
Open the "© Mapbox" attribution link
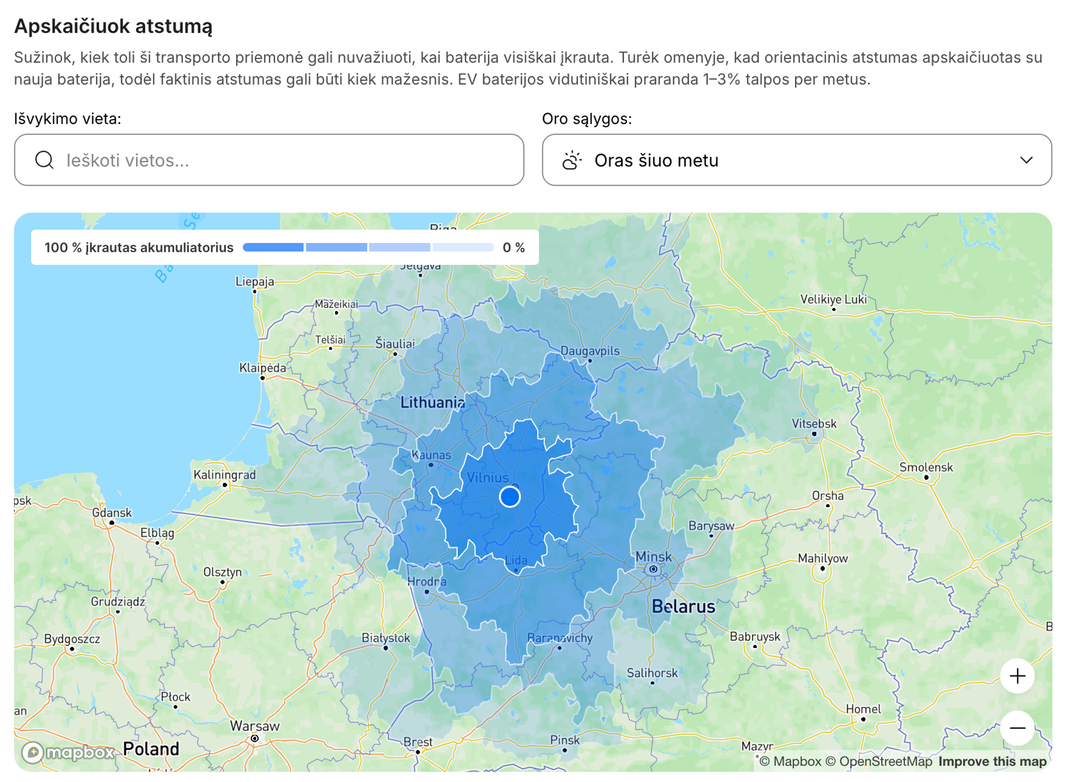791,762
